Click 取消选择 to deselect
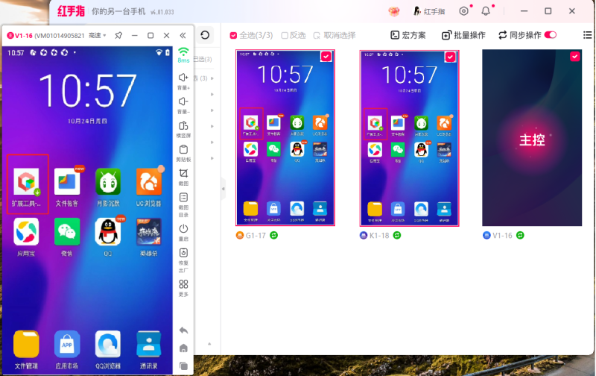Viewport: 596px width, 376px height. [335, 35]
